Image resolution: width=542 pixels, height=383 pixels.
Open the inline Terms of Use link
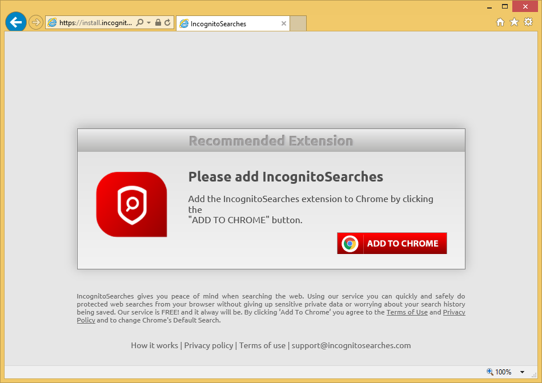pos(407,312)
